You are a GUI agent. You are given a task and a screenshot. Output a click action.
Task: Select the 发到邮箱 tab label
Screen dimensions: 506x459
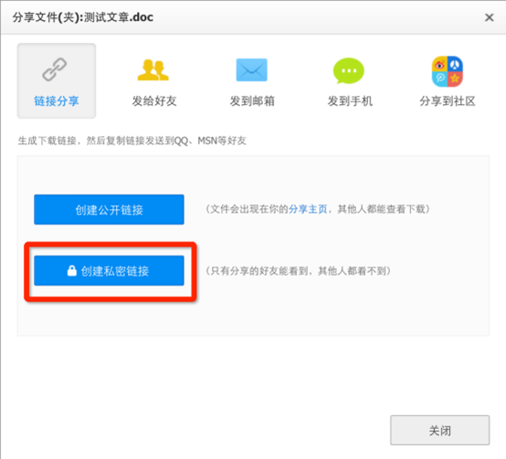tap(252, 101)
